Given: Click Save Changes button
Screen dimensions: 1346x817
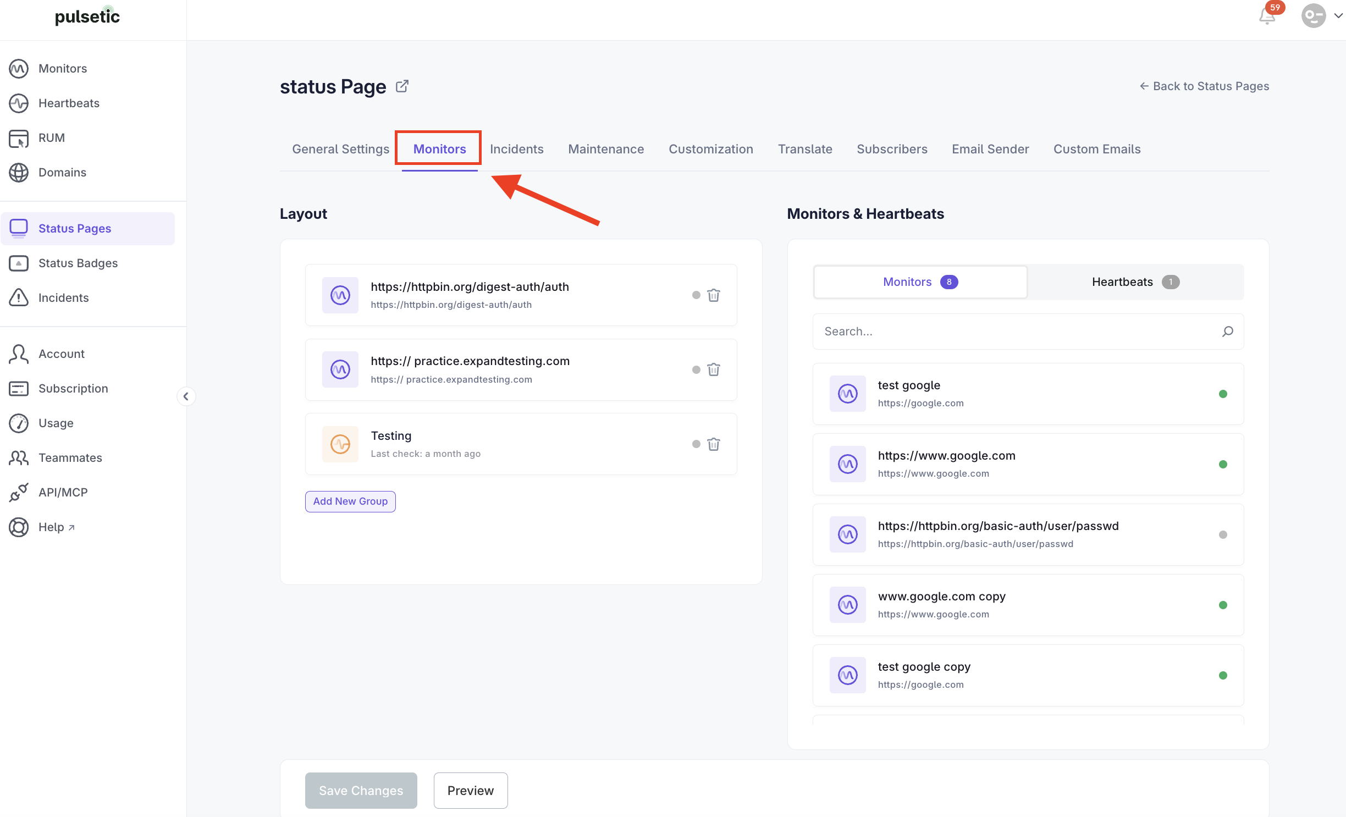Looking at the screenshot, I should (361, 791).
